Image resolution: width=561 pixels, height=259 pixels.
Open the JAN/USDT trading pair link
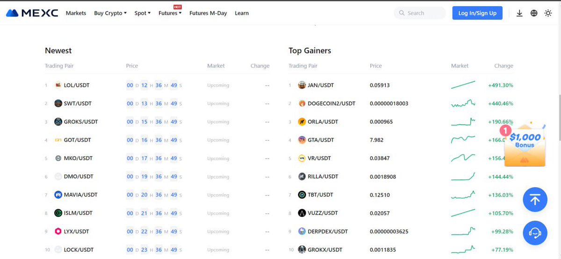coord(321,85)
